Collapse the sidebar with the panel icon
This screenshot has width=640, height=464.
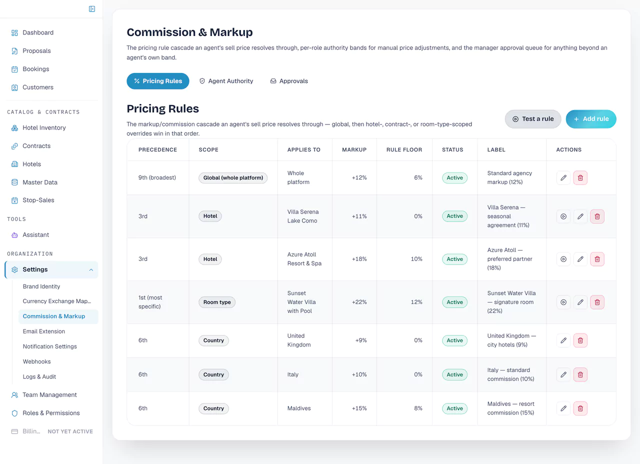(92, 9)
